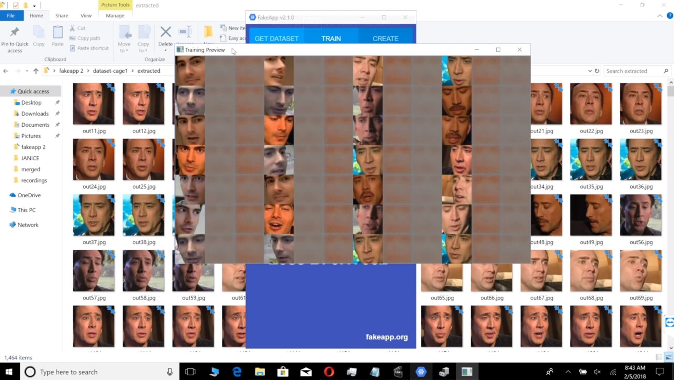Open the Help question mark icon
This screenshot has width=674, height=380.
pyautogui.click(x=669, y=16)
